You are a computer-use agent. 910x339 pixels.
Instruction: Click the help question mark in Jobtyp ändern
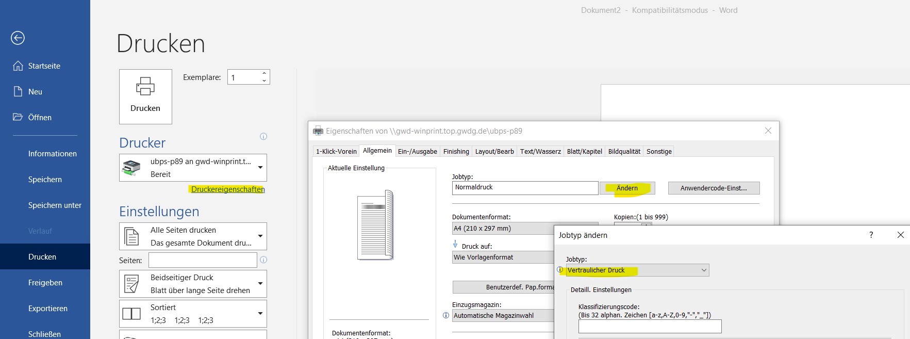[x=871, y=235]
